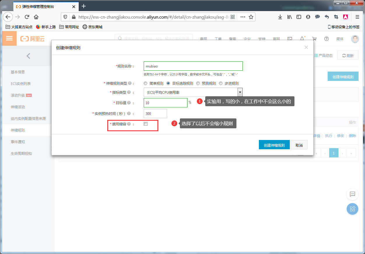Screen dimensions: 365x254
Task: Select the 简单规则 radio option
Action: tap(145, 83)
